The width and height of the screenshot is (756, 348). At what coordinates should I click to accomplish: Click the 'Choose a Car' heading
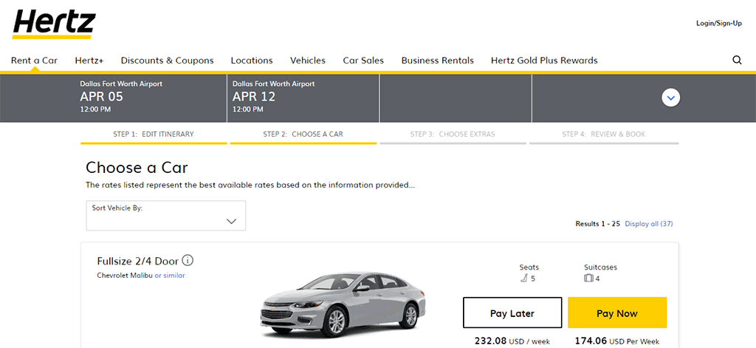point(137,168)
